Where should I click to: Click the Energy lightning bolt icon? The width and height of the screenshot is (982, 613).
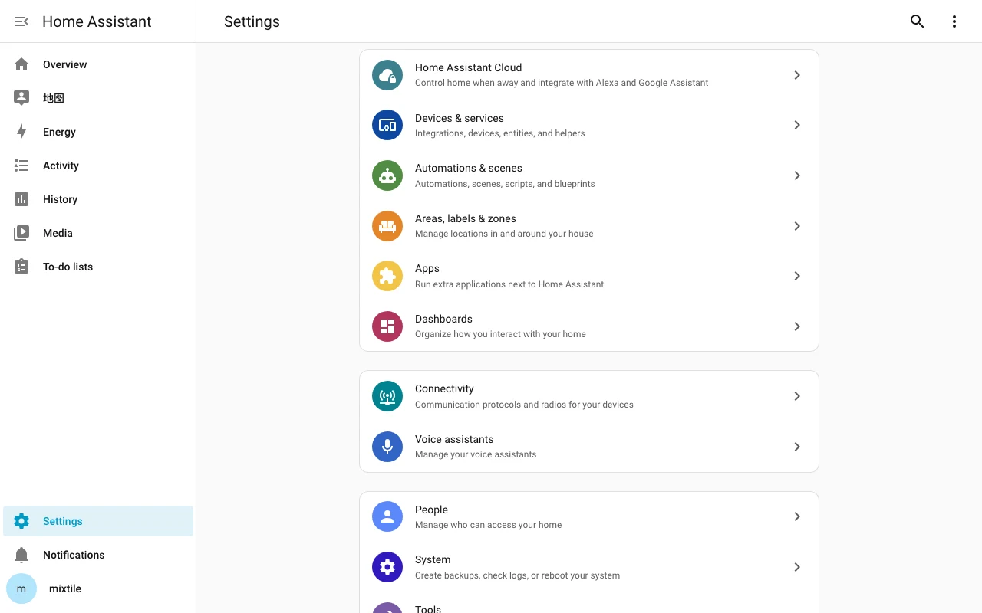(21, 132)
